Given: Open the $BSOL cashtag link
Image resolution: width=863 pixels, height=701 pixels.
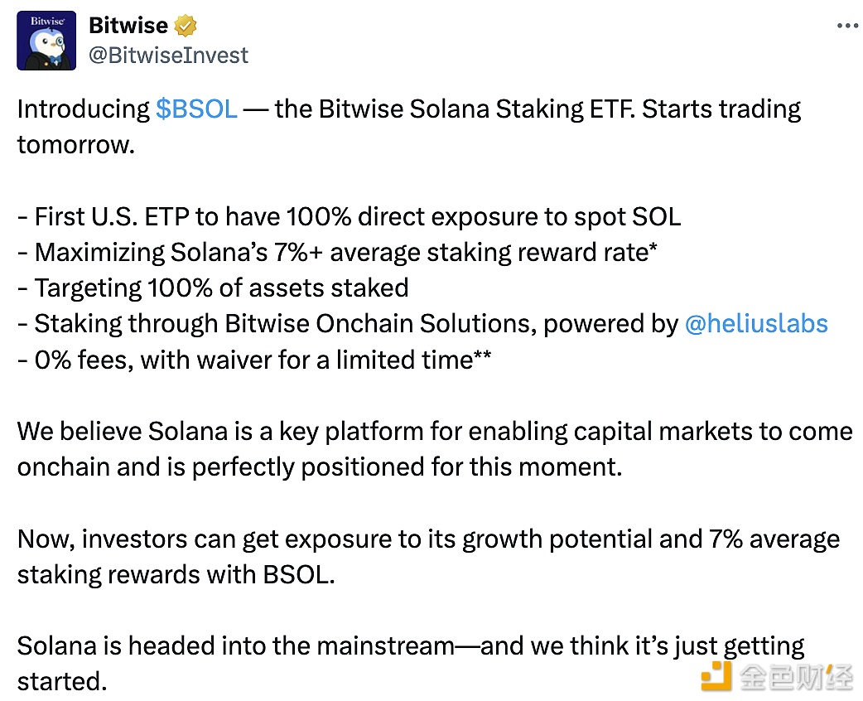Looking at the screenshot, I should [196, 109].
